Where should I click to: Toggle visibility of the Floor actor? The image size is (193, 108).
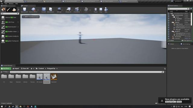[169, 21]
